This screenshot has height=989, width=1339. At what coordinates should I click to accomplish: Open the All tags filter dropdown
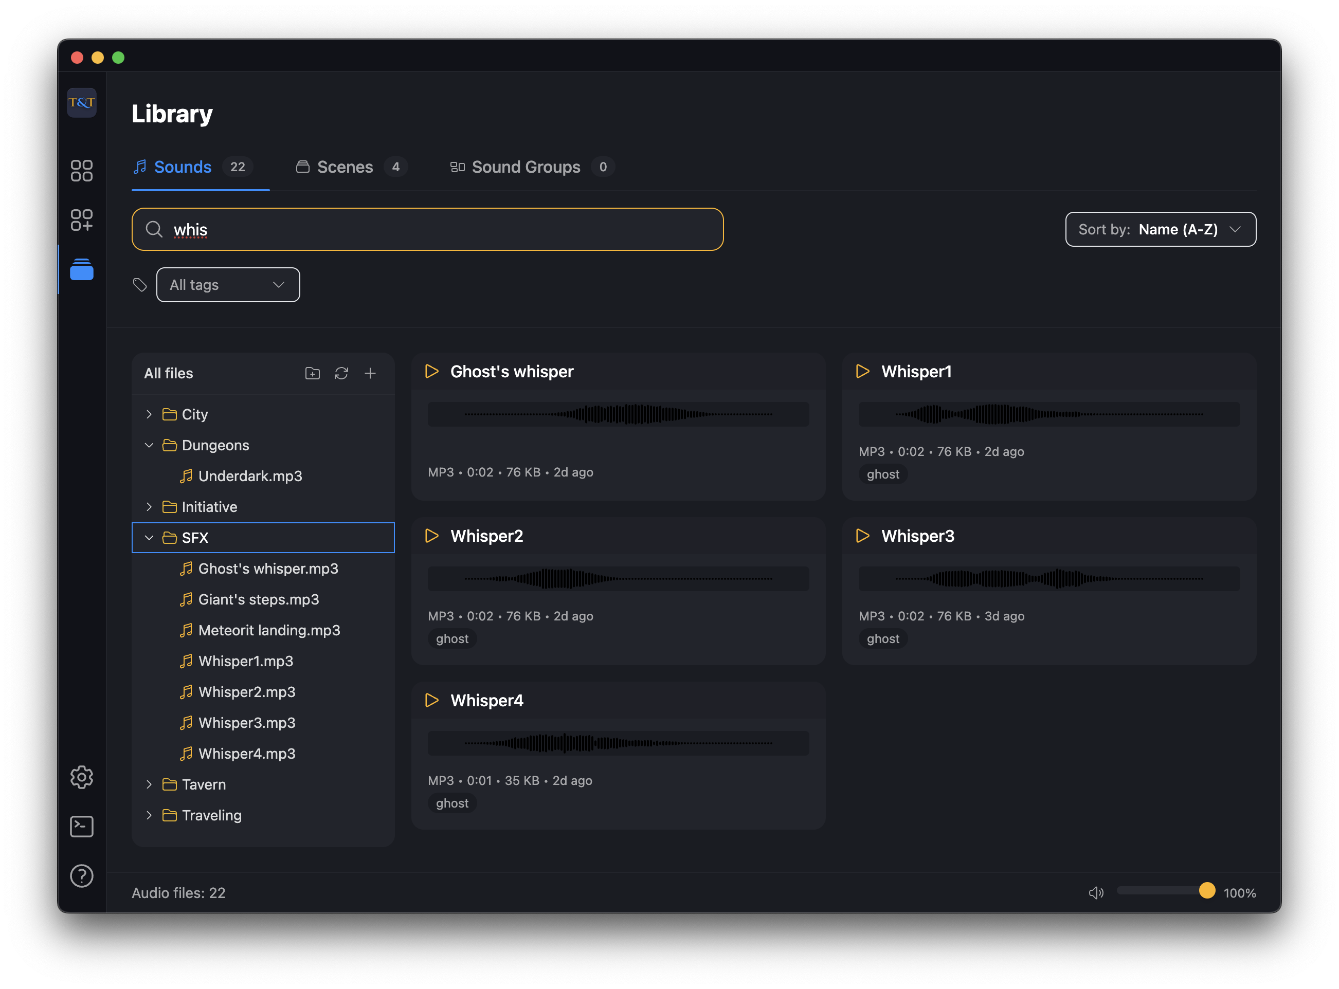(x=228, y=285)
